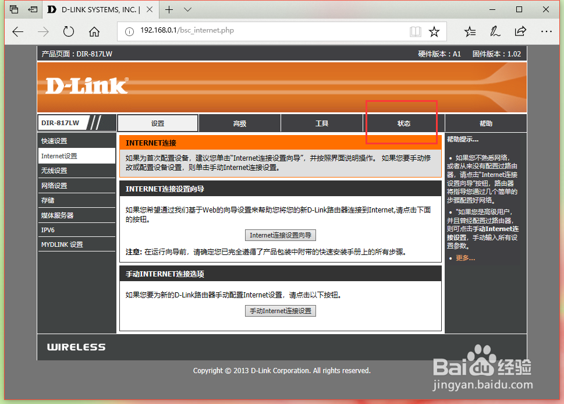
Task: Switch to the 帮助 tab
Action: tap(485, 123)
